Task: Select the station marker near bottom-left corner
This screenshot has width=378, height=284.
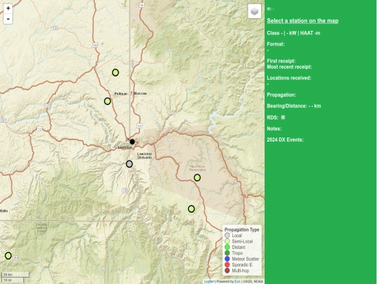Action: (x=8, y=255)
